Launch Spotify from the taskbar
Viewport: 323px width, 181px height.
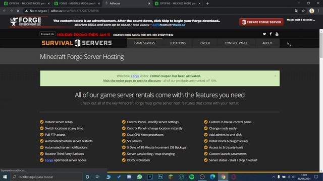click(192, 176)
